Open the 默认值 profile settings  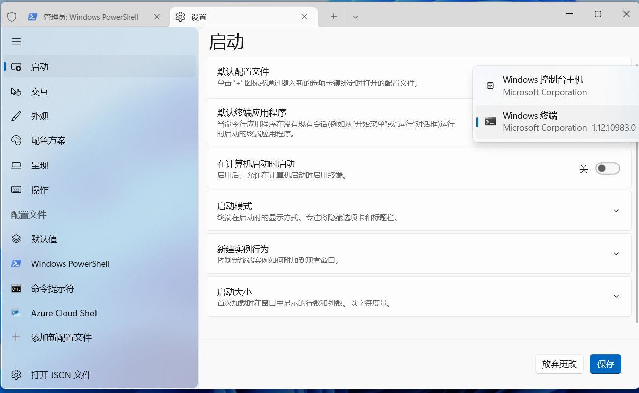(x=100, y=239)
